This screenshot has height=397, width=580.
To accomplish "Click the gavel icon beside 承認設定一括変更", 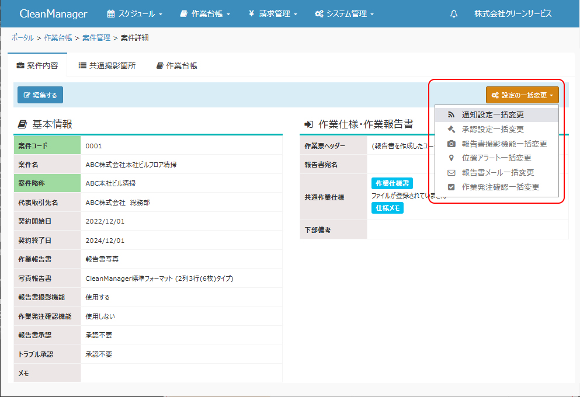I will pos(451,130).
